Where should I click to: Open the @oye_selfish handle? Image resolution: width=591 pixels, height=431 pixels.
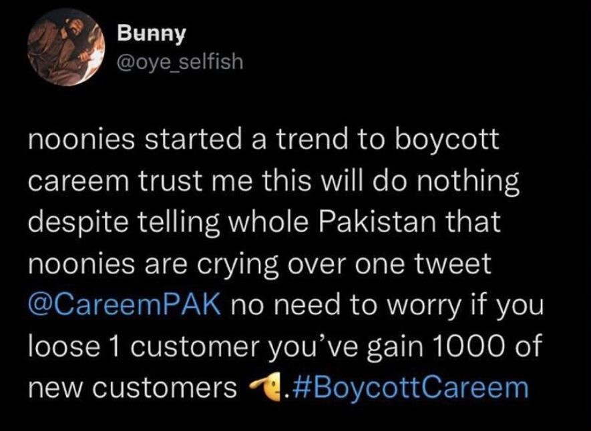point(180,61)
